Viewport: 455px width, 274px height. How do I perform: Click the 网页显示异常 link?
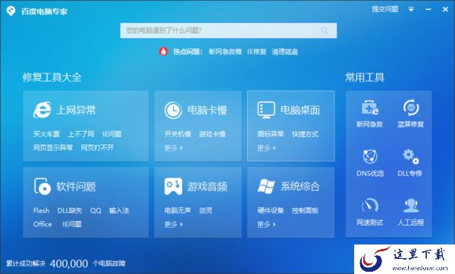[x=53, y=148]
